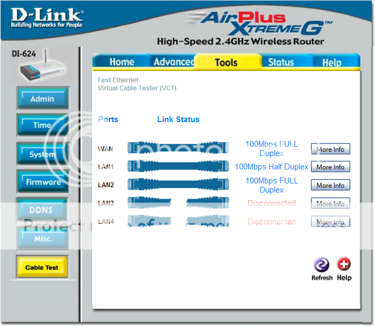Click the LAN3 disconnected cable graphic
The height and width of the screenshot is (326, 375).
171,203
